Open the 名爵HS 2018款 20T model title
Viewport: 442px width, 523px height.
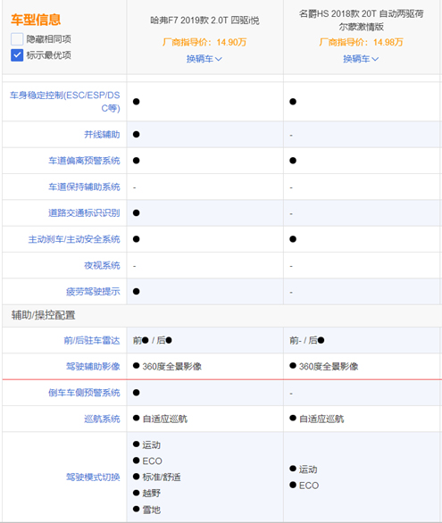[x=362, y=20]
